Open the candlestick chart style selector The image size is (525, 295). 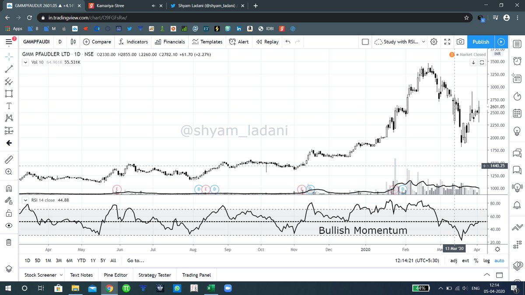[x=73, y=42]
